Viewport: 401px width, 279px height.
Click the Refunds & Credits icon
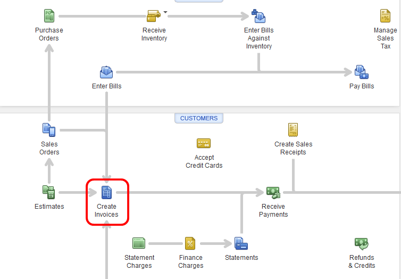click(x=361, y=244)
